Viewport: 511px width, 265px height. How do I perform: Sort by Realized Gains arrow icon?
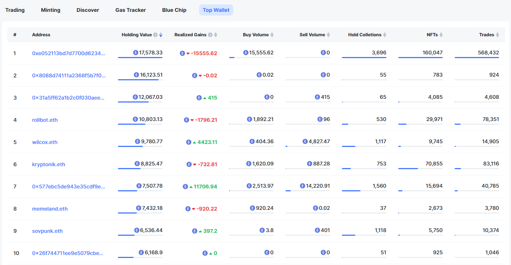(x=215, y=35)
